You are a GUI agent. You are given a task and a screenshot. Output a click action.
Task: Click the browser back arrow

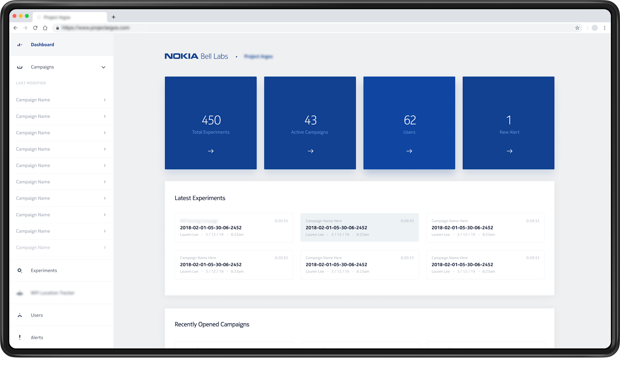point(15,28)
